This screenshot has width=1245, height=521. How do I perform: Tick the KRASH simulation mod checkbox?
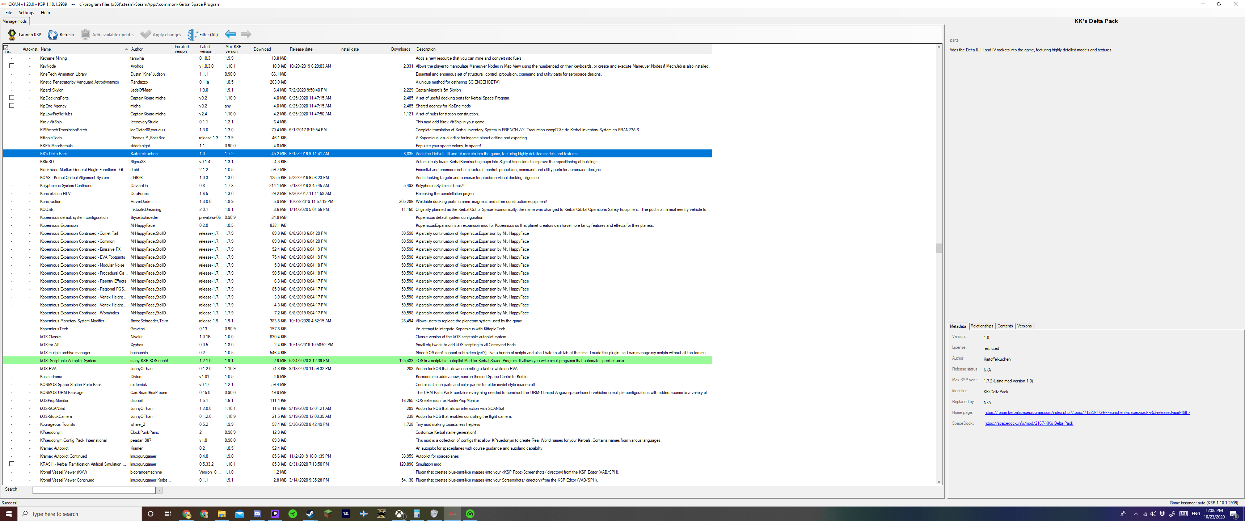point(12,463)
